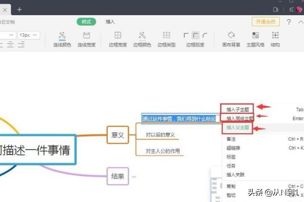Viewport: 304px width, 202px height.
Task: Open the 边框颜色 border color tool
Action: [142, 39]
